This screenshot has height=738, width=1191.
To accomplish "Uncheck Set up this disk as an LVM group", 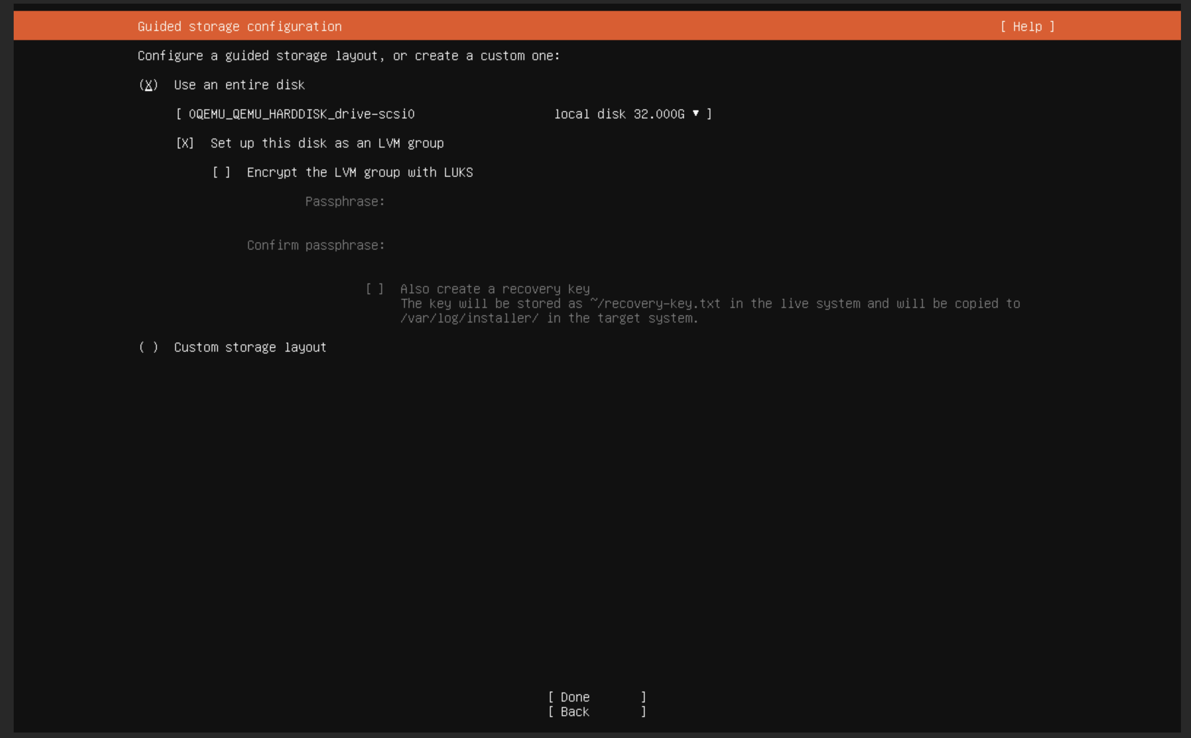I will [x=185, y=143].
